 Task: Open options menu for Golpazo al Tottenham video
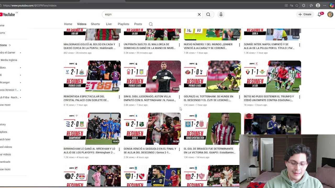pyautogui.click(x=239, y=97)
